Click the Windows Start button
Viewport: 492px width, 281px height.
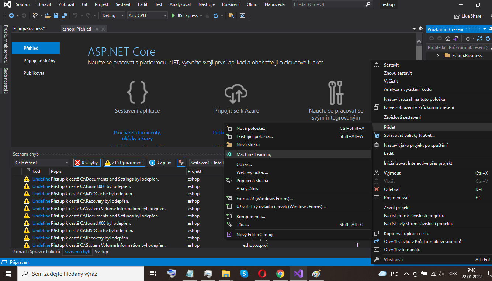[x=8, y=274]
